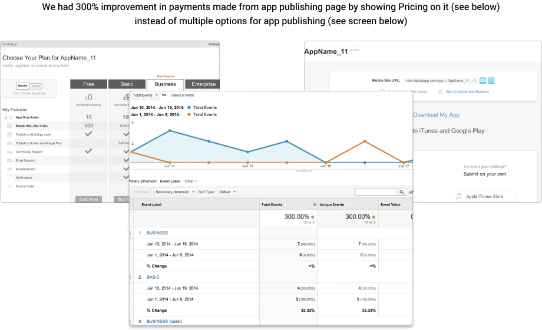The width and height of the screenshot is (542, 330).
Task: Open the BUSINESS event label link
Action: (157, 233)
